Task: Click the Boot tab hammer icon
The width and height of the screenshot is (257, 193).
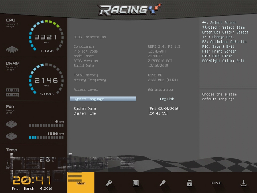Action: click(162, 183)
